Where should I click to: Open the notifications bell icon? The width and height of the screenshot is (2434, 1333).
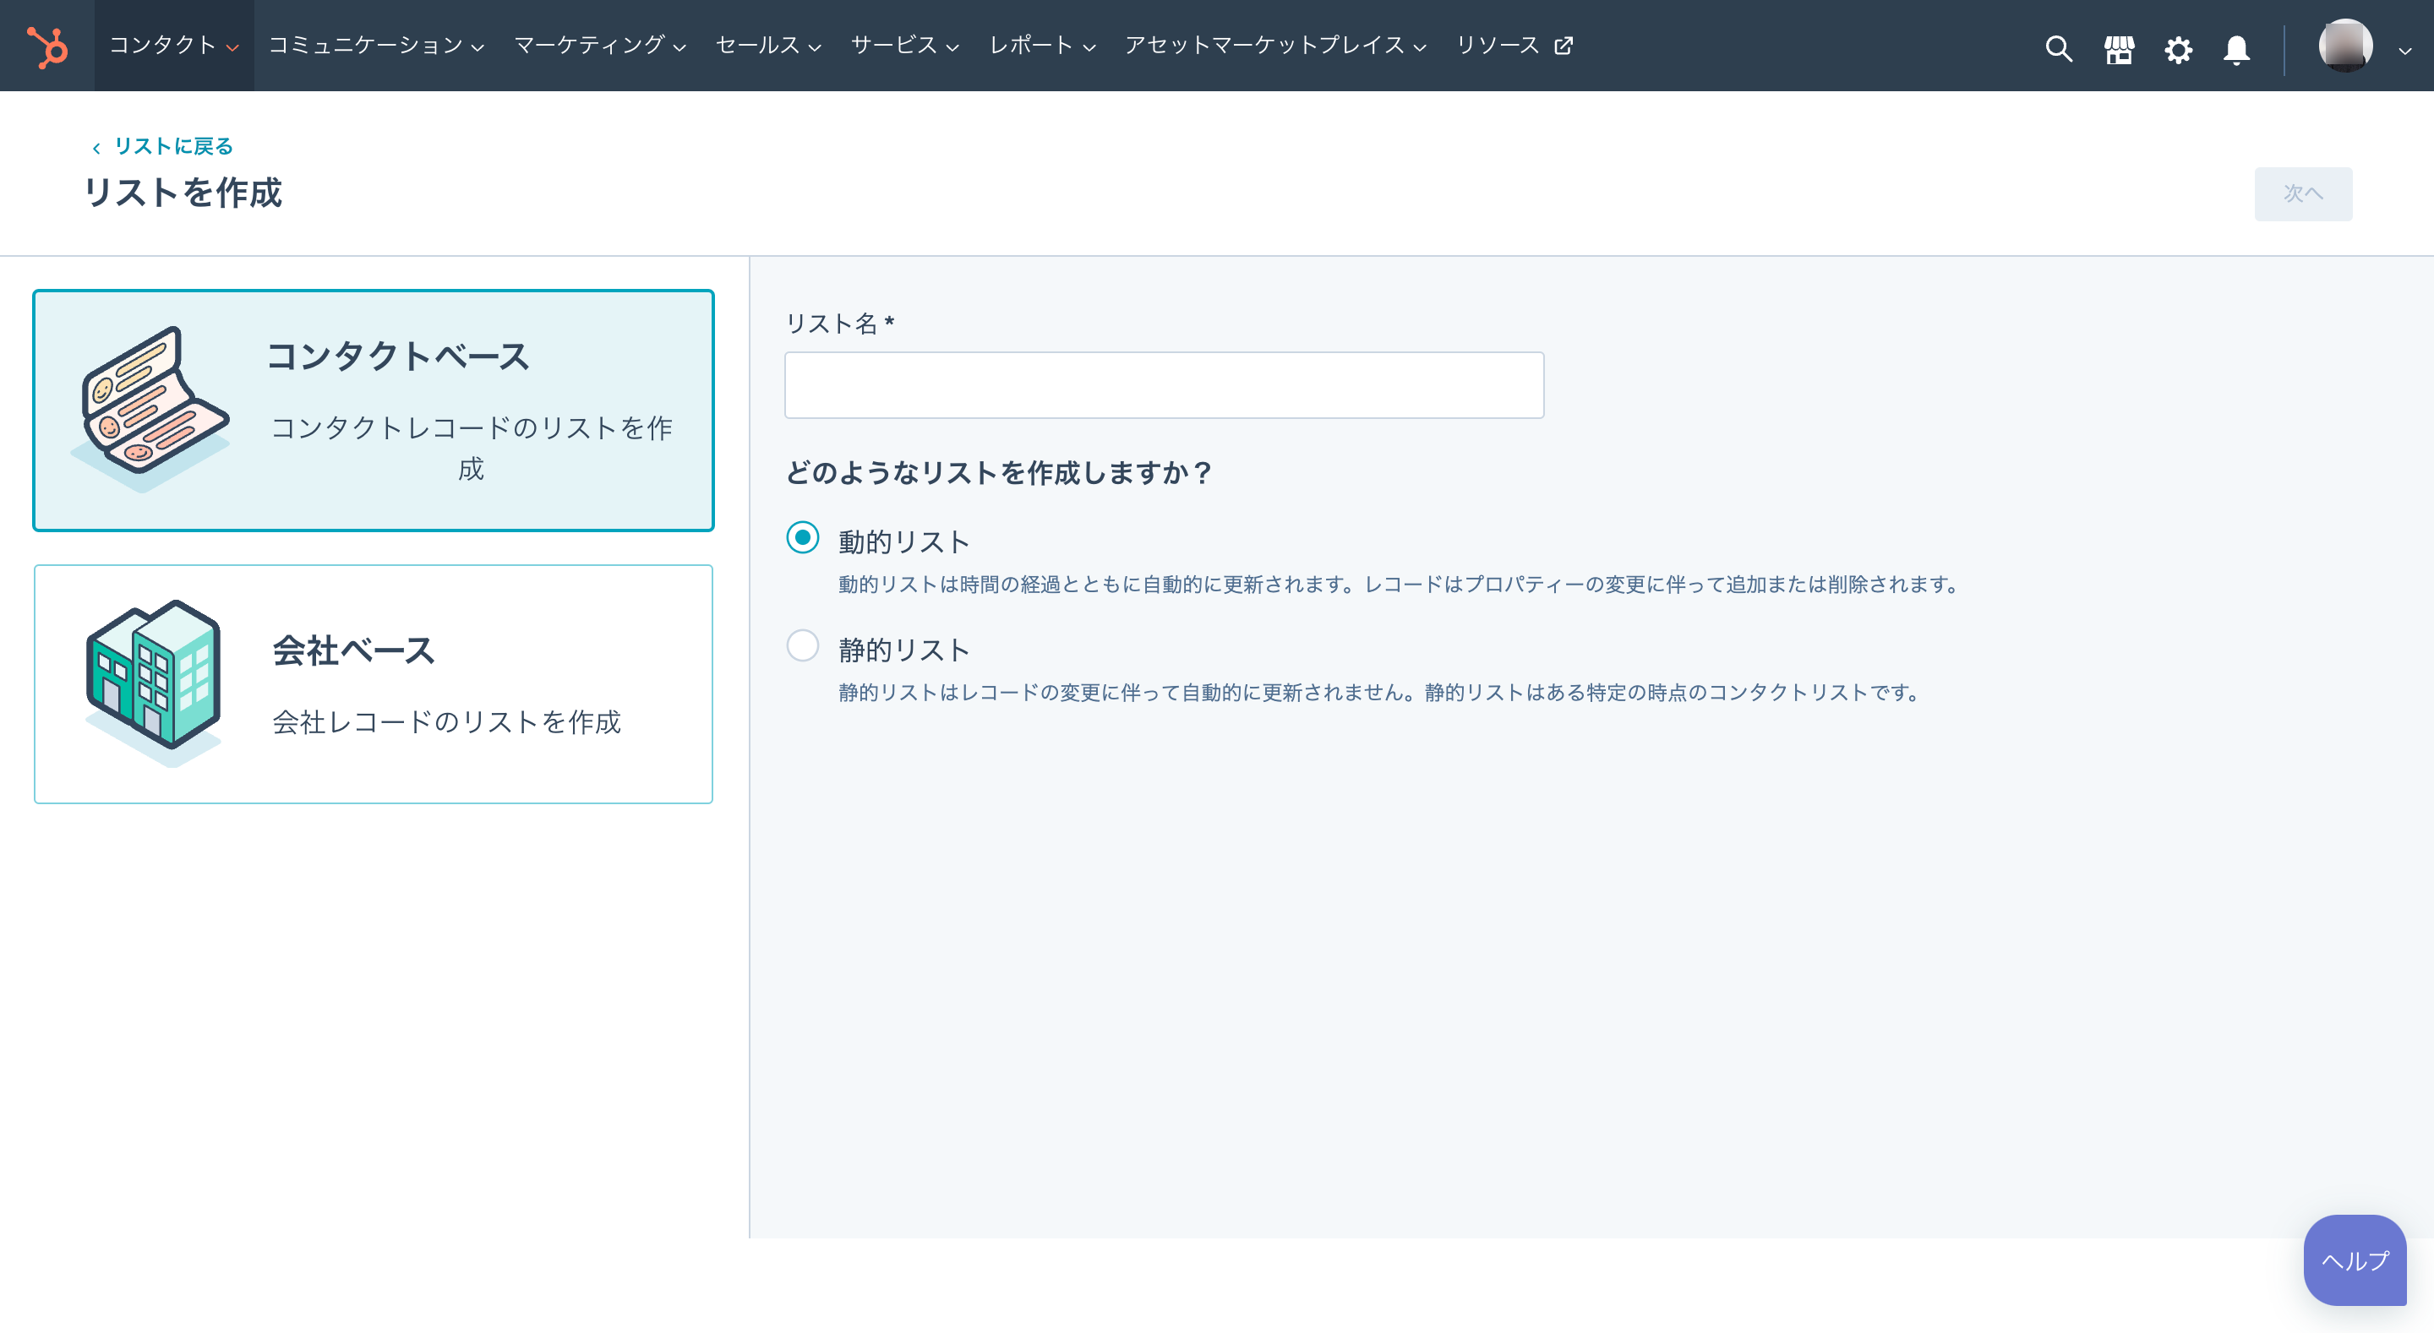2236,48
